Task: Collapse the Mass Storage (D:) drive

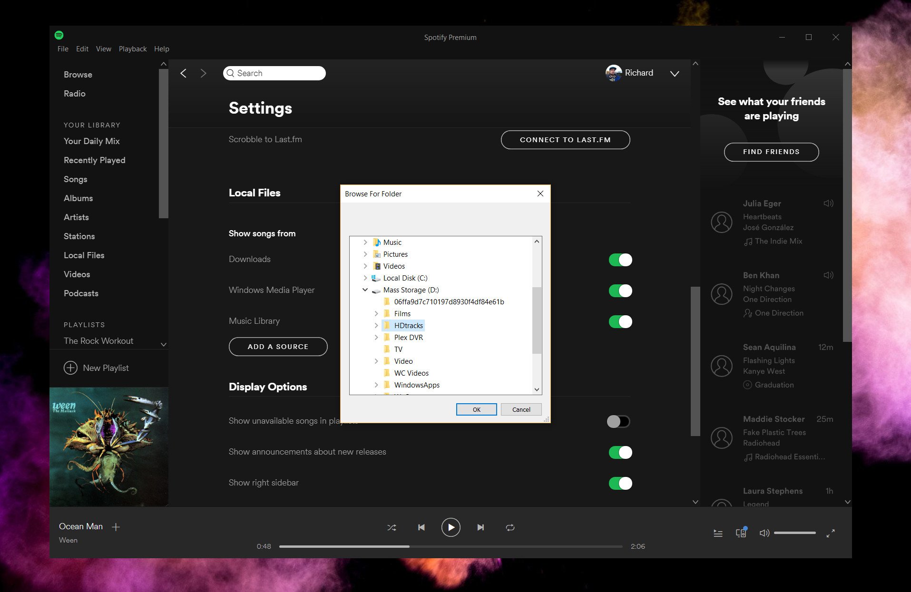Action: pyautogui.click(x=365, y=290)
